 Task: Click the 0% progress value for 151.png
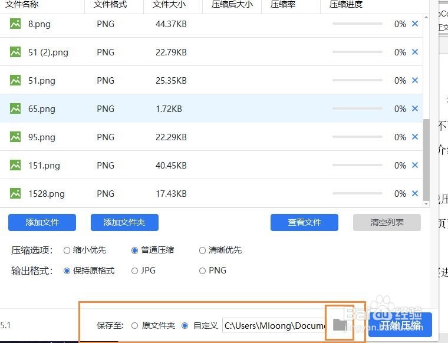click(x=400, y=166)
